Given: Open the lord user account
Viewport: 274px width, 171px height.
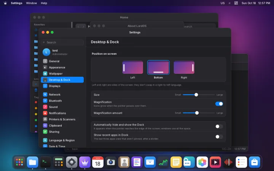Looking at the screenshot, I should point(62,52).
